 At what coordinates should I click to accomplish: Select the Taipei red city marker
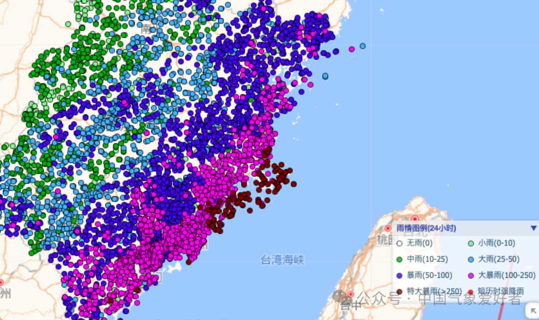415,219
